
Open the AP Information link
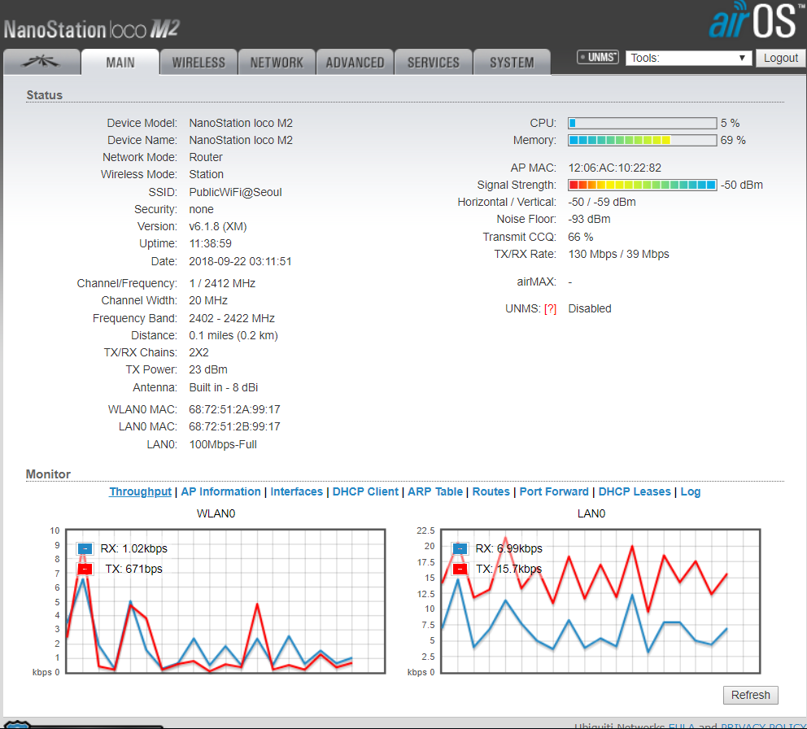(x=220, y=491)
